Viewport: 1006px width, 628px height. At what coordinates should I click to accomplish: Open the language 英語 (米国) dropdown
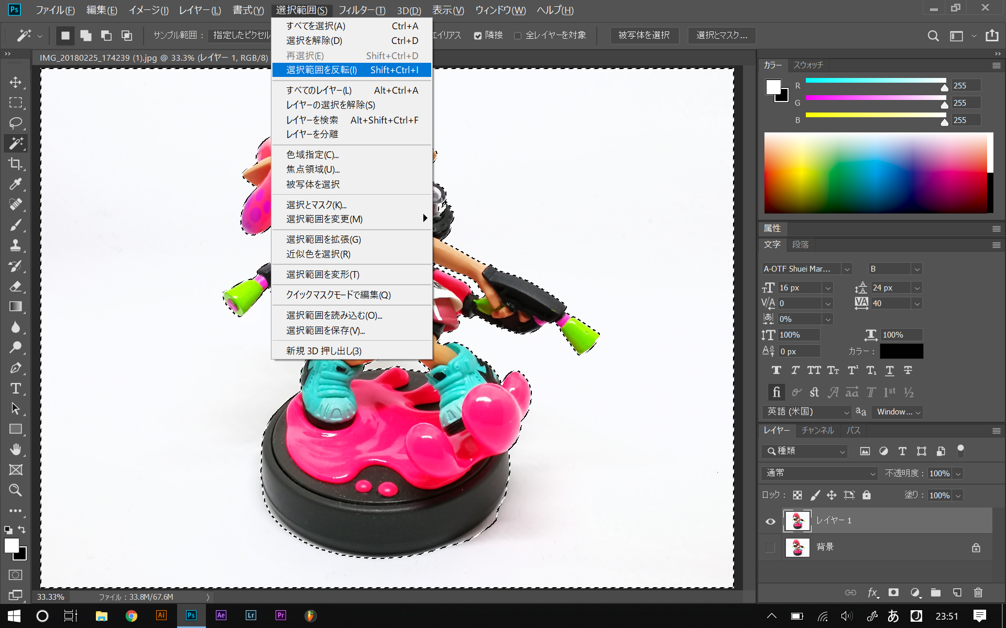pos(806,412)
